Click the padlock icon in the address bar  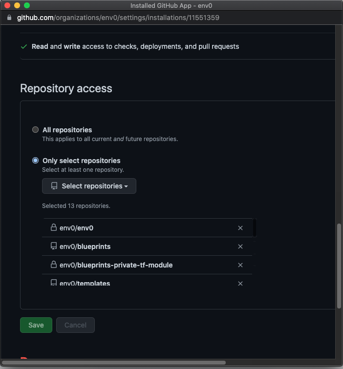click(9, 18)
